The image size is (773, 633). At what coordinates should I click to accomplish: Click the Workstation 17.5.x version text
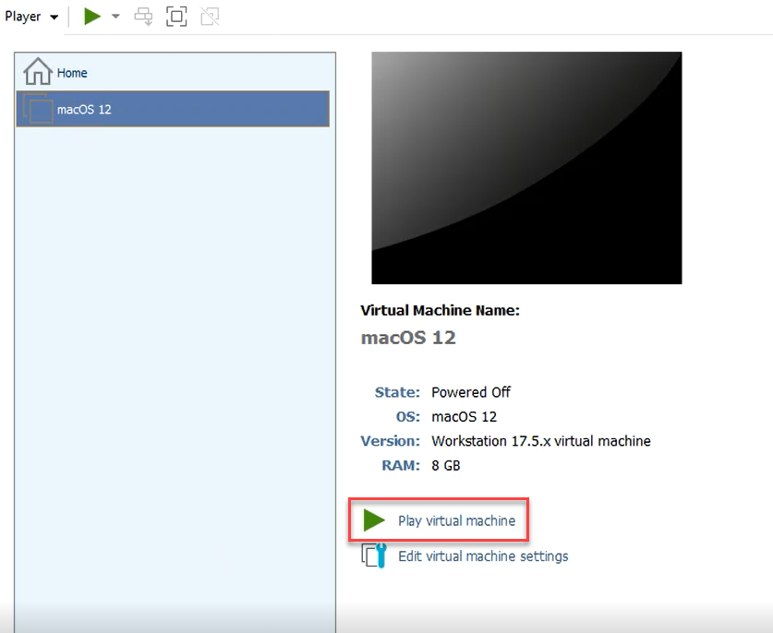pyautogui.click(x=540, y=441)
